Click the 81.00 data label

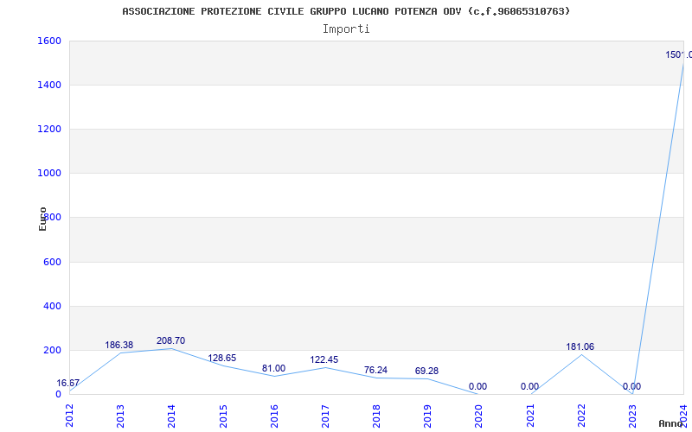coord(273,369)
